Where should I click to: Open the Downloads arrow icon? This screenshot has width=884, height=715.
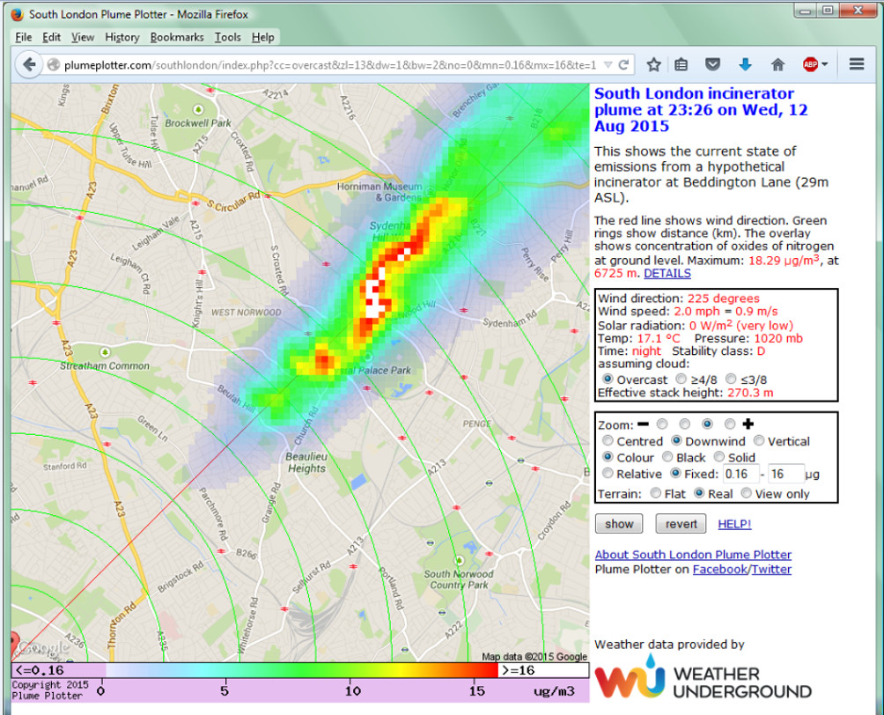coord(745,65)
